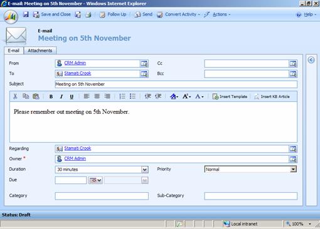Expand the side pane arrow
The height and width of the screenshot is (229, 320).
[311, 60]
